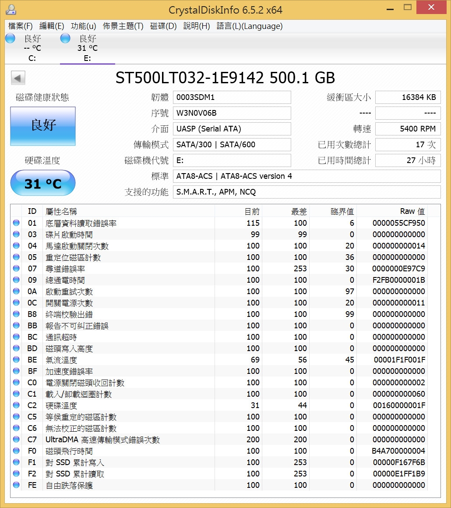The width and height of the screenshot is (451, 508).
Task: Click status icon for attribute C7
Action: pos(16,439)
